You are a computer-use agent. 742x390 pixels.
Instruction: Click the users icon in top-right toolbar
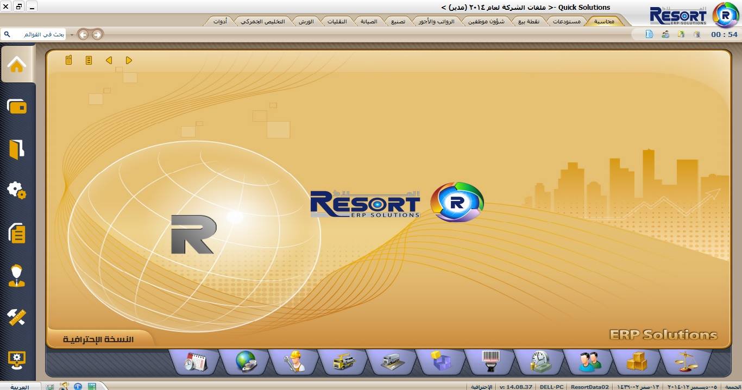point(665,34)
